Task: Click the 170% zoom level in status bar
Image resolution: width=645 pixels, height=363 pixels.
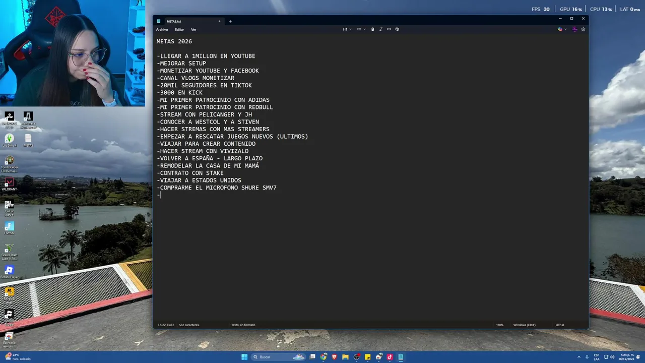Action: point(500,325)
